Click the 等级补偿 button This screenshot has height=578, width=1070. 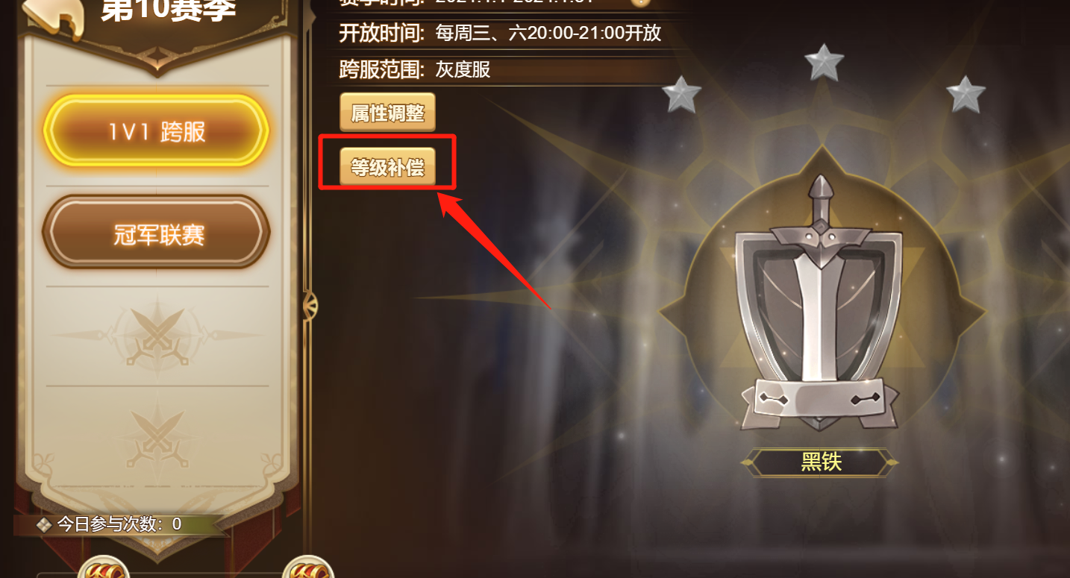point(387,167)
